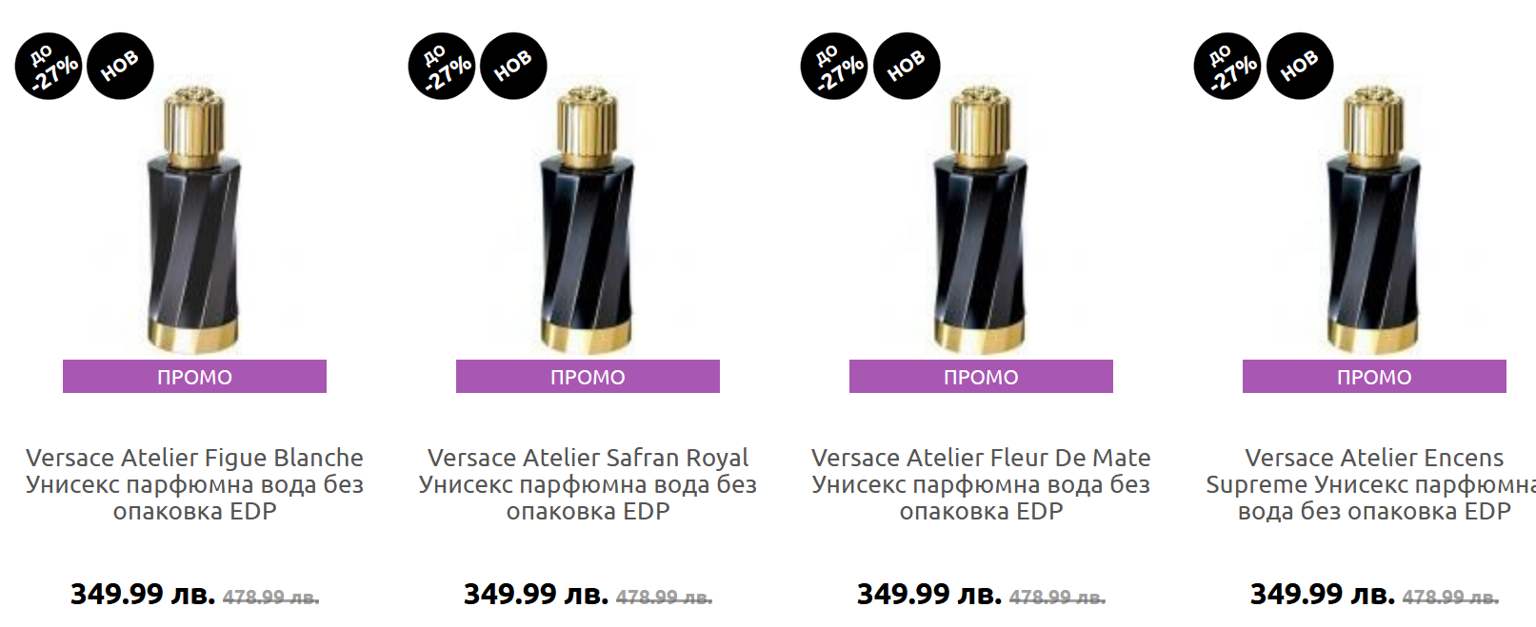Screen dimensions: 1536x627
Task: Open Versace Atelier Figue Blanche product link
Action: point(194,484)
